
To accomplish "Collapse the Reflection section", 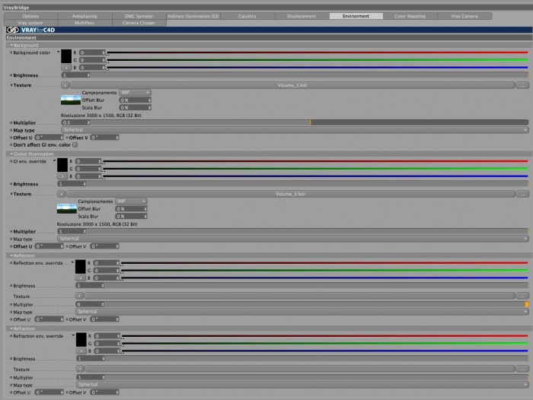I will (11, 256).
